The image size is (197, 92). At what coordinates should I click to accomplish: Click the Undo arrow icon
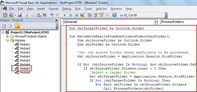[x=52, y=15]
